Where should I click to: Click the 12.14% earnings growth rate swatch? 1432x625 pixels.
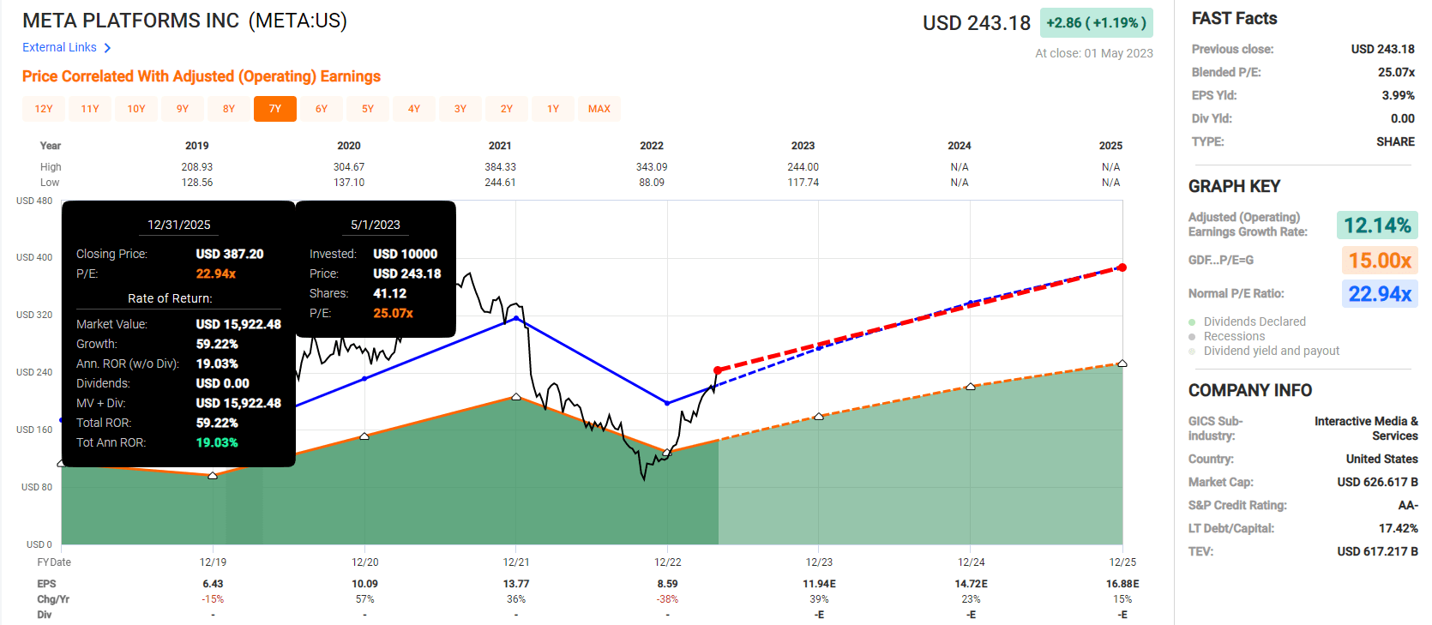[1377, 225]
